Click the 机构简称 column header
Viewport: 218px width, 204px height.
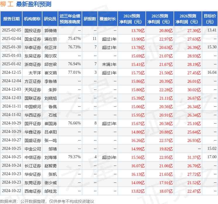pyautogui.click(x=32, y=19)
